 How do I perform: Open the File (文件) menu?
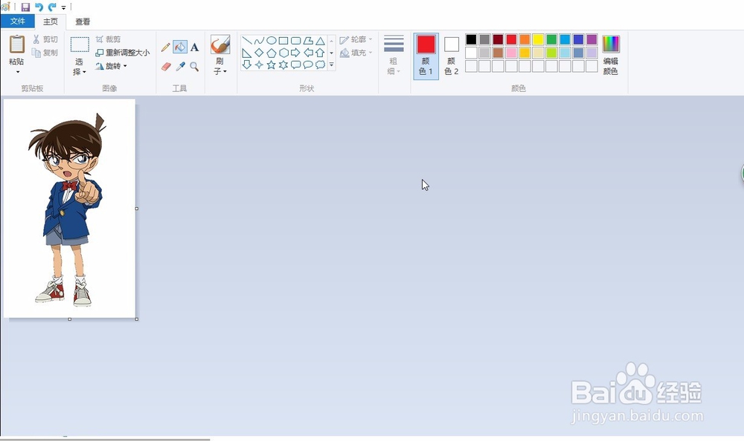(x=18, y=22)
